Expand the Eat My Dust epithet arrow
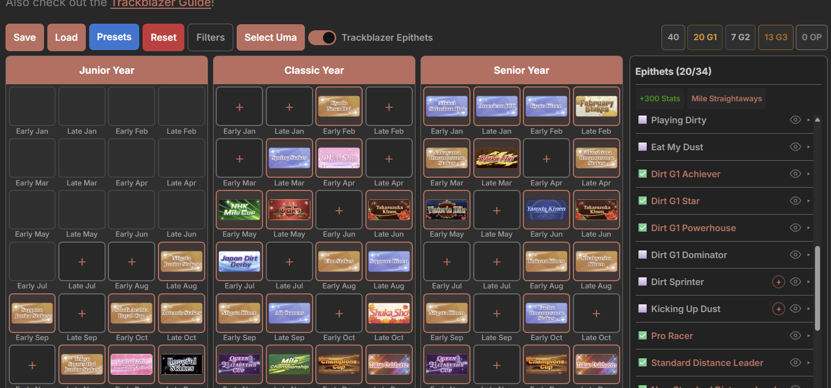Viewport: 831px width, 388px height. [808, 147]
